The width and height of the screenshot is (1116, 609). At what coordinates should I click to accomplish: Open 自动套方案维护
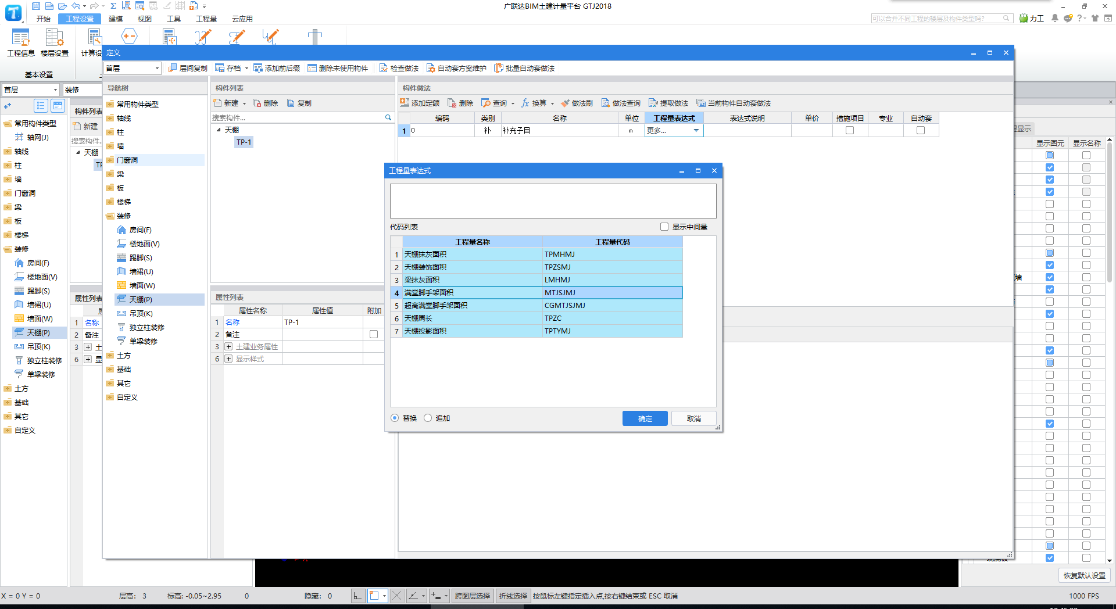coord(456,68)
